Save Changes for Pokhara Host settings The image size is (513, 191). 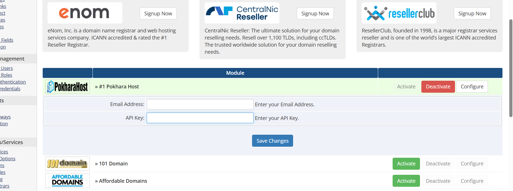[272, 141]
